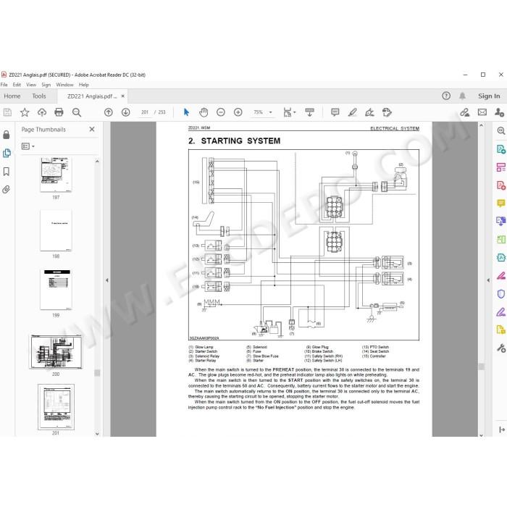Open the Window menu
Screen dimensions: 507x507
click(x=64, y=85)
